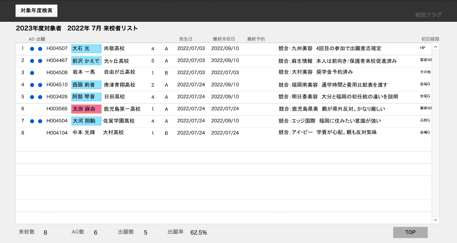This screenshot has width=457, height=243.
Task: Click the 初回経路 column header
Action: (430, 39)
